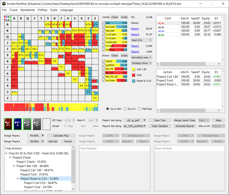The image size is (229, 195).
Task: Click the suits icon in matrix corner
Action: click(8, 18)
